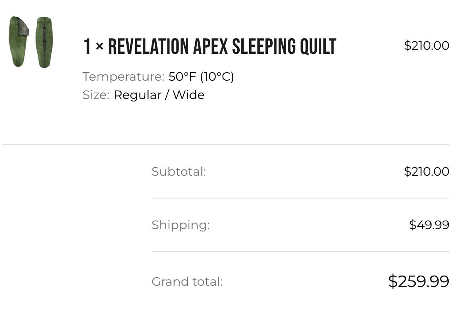
Task: Click the (10°C) portion of temperature
Action: point(217,77)
